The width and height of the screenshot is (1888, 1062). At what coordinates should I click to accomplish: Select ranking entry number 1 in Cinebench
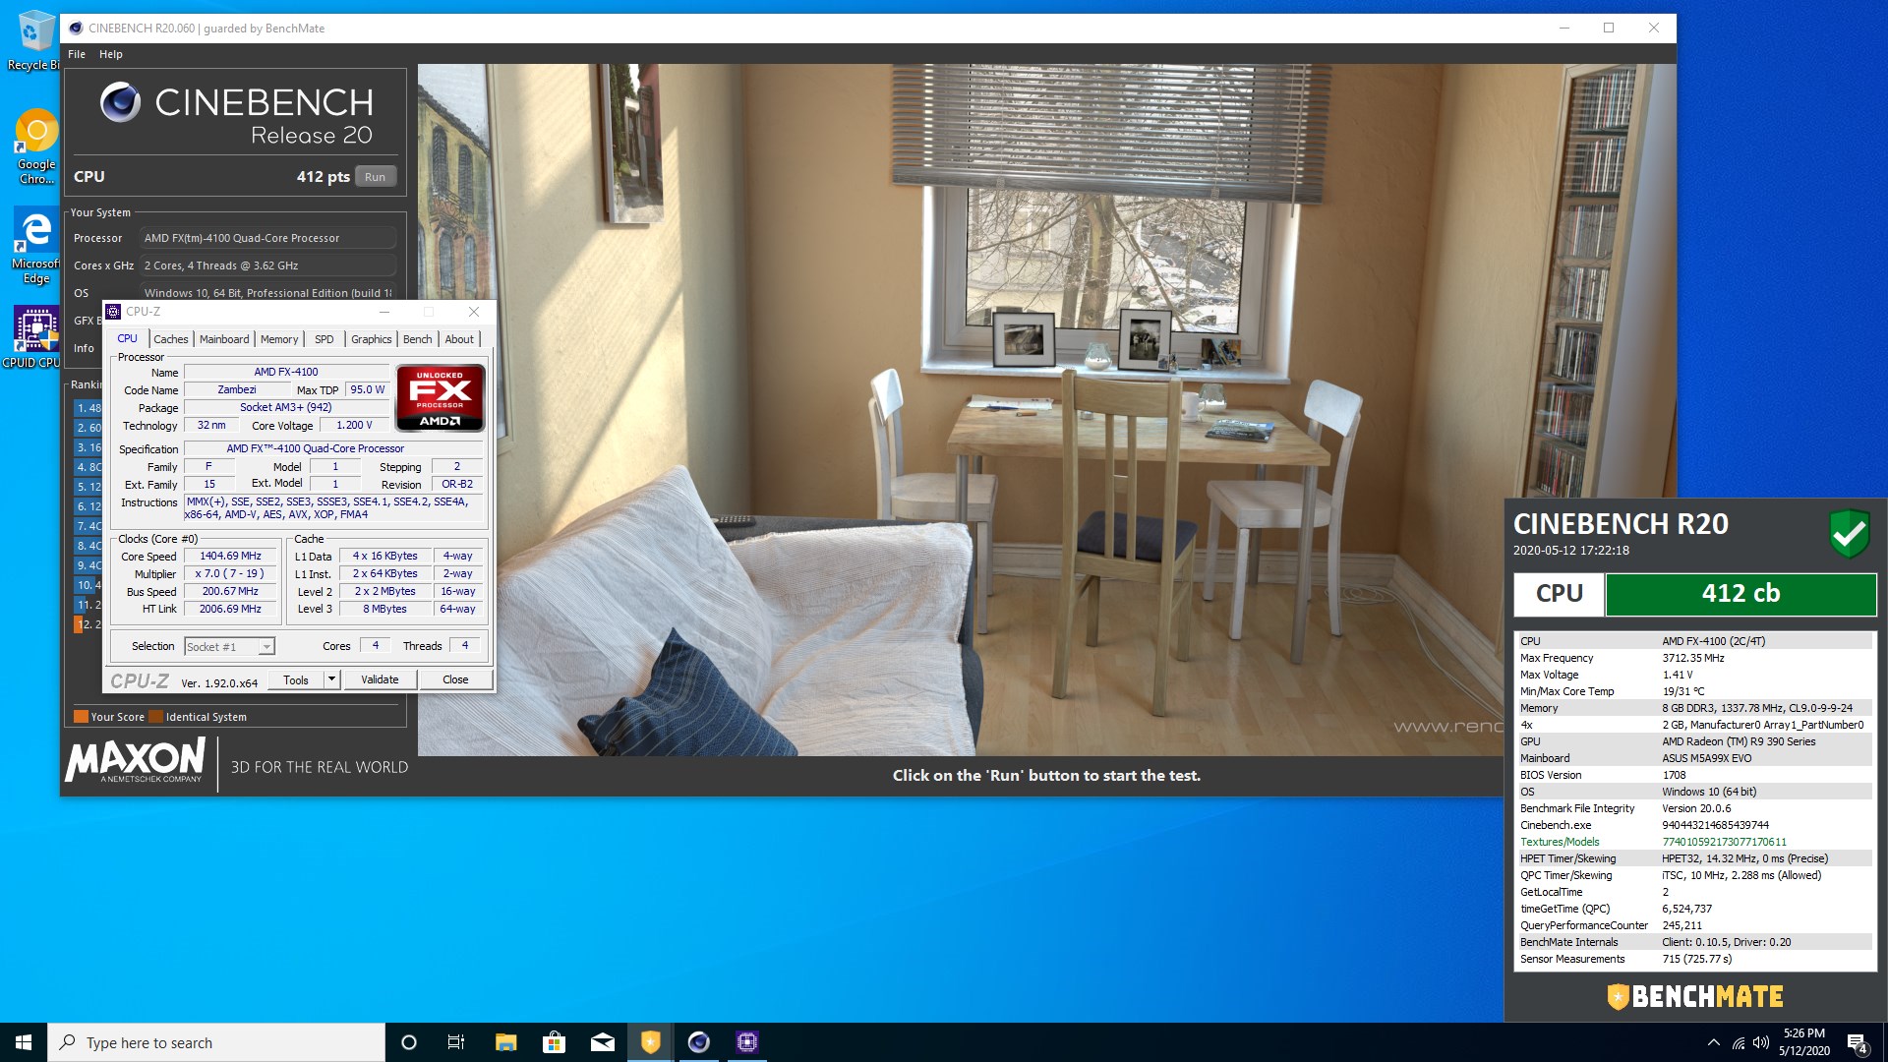88,408
